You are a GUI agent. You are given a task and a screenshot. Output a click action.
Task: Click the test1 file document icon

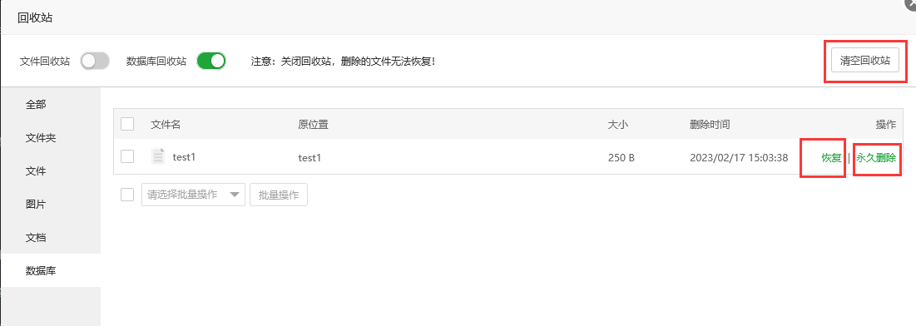tap(158, 156)
